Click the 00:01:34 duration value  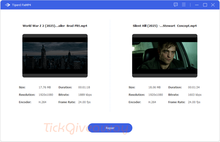coord(194,87)
